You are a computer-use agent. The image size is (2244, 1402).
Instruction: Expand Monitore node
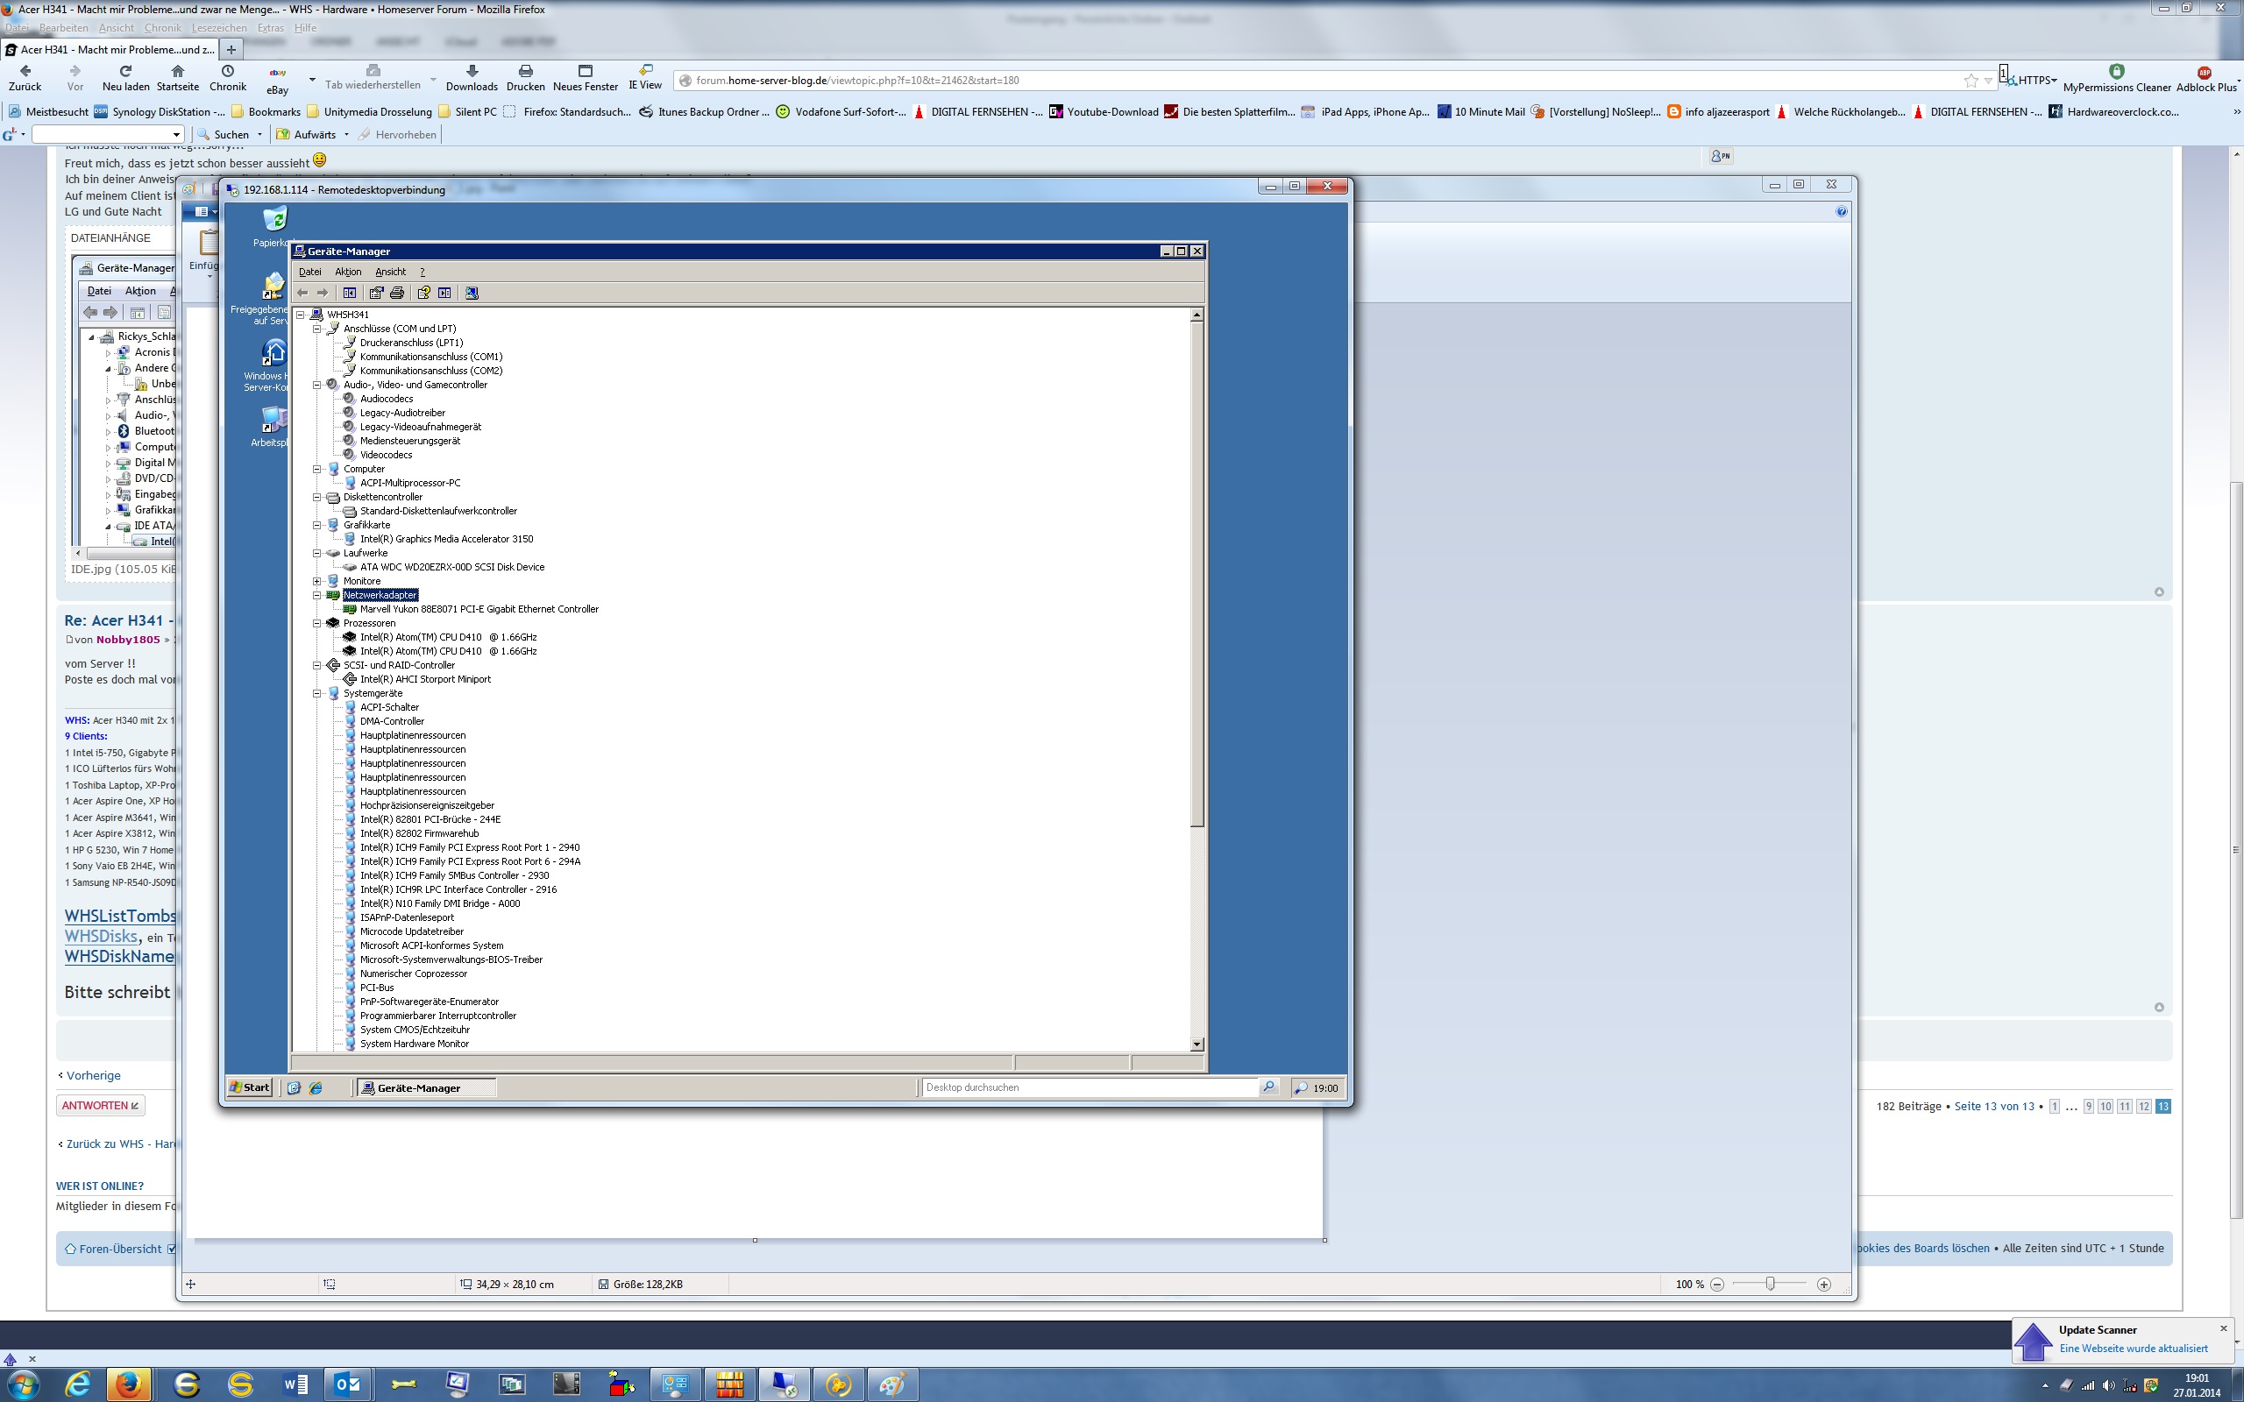click(x=317, y=580)
